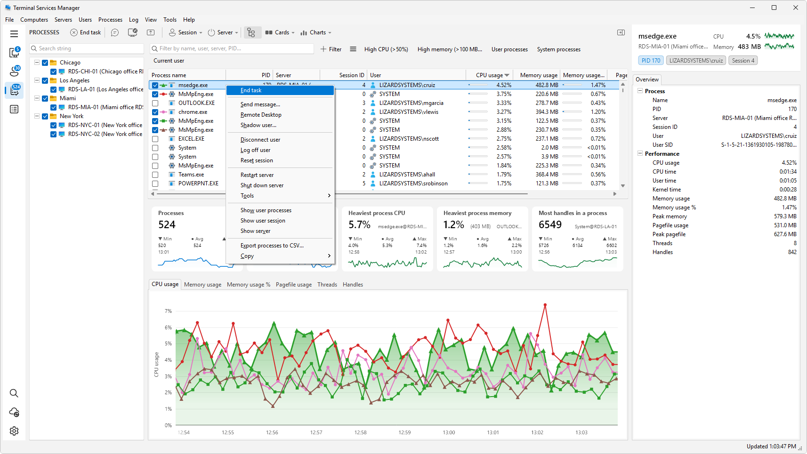The image size is (807, 454).
Task: Toggle the grouped tree view icon
Action: pyautogui.click(x=251, y=32)
